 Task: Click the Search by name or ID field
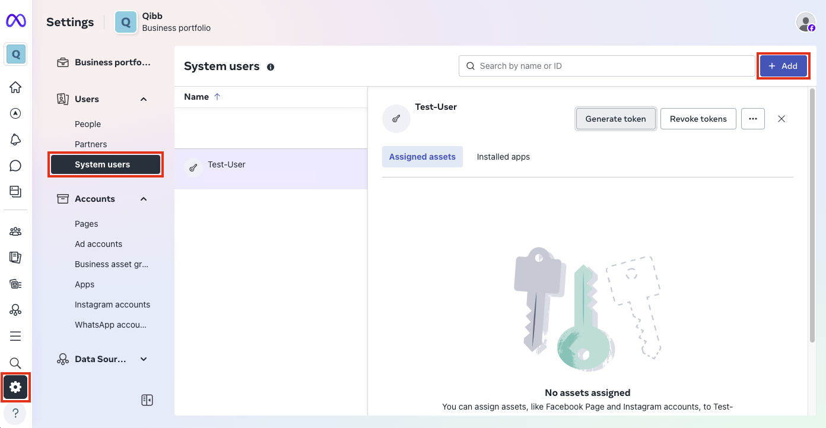click(x=606, y=66)
